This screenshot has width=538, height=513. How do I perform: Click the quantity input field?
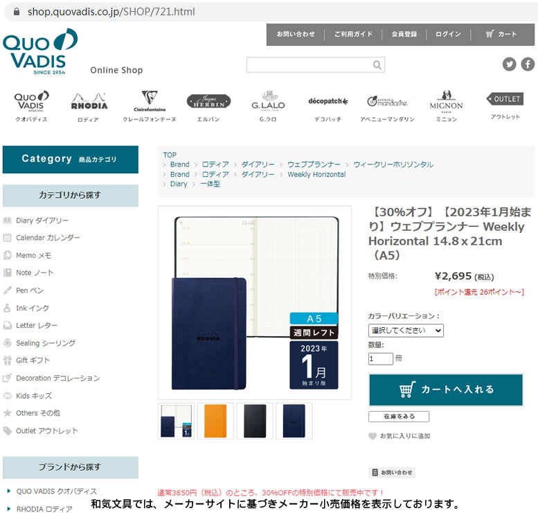click(381, 358)
